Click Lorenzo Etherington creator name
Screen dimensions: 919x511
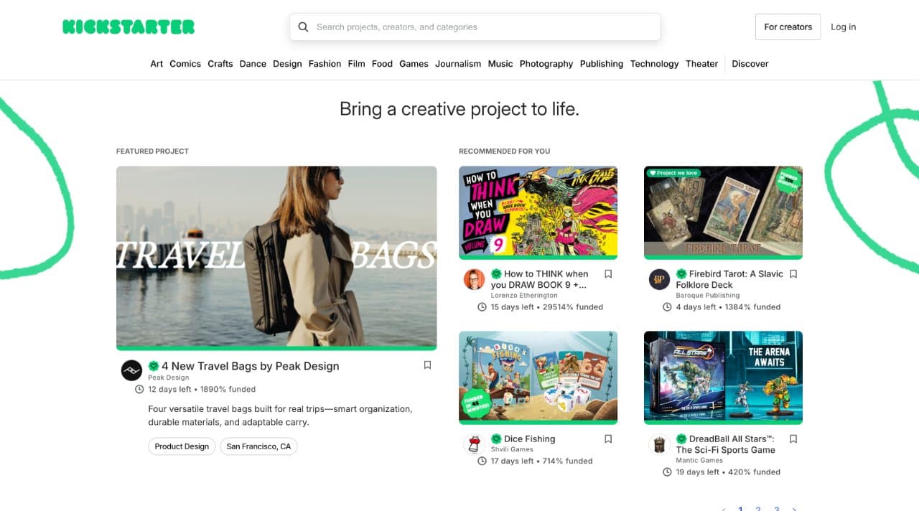[x=524, y=296]
